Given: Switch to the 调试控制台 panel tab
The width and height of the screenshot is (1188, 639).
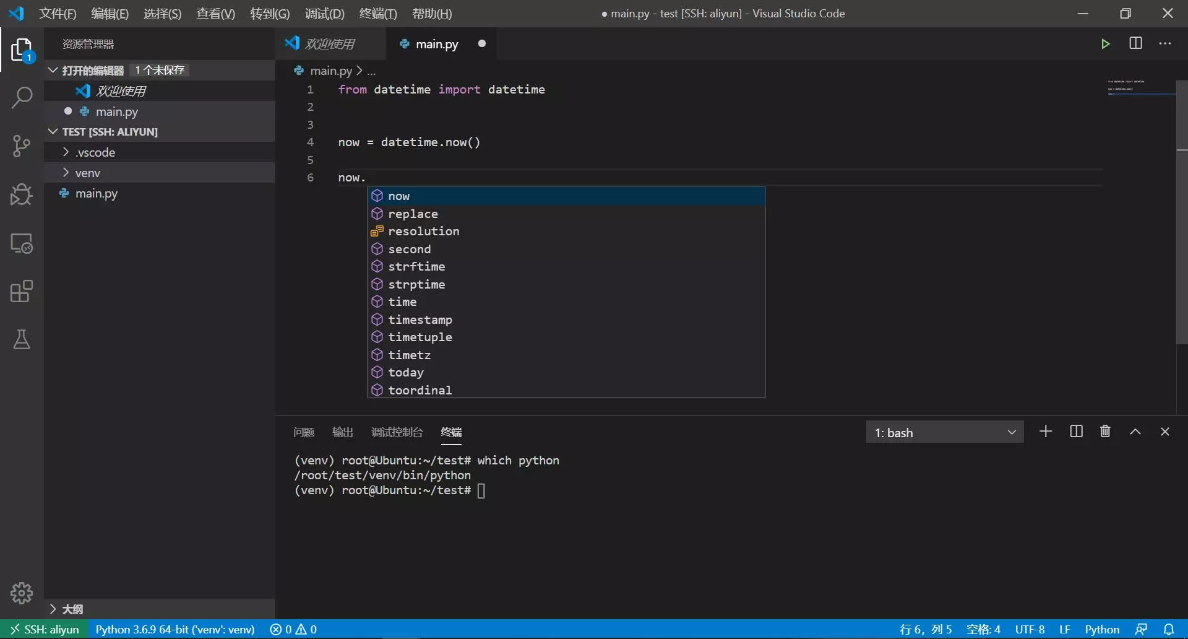Looking at the screenshot, I should pyautogui.click(x=397, y=432).
